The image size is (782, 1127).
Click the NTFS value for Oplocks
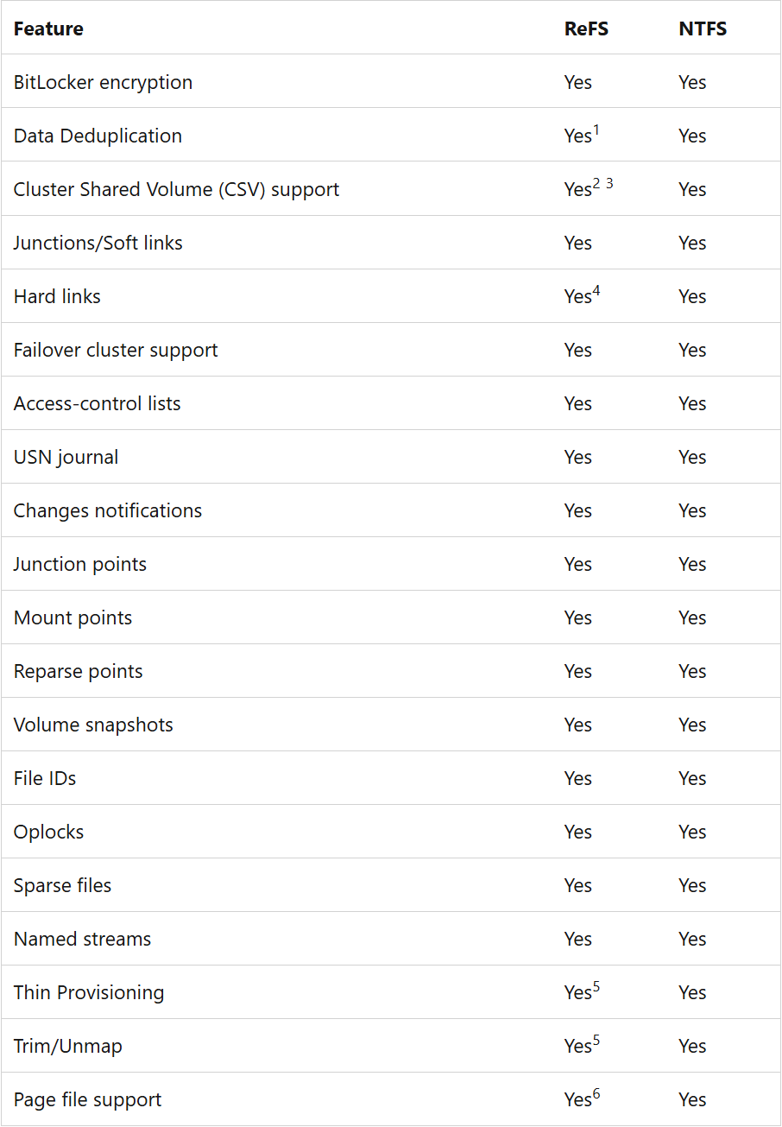point(692,833)
